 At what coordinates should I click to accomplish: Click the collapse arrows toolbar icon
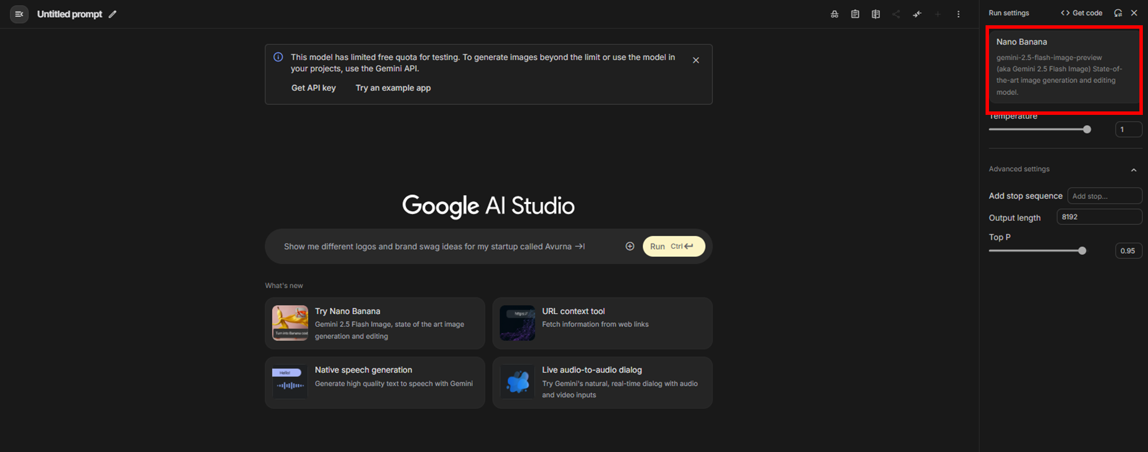917,14
